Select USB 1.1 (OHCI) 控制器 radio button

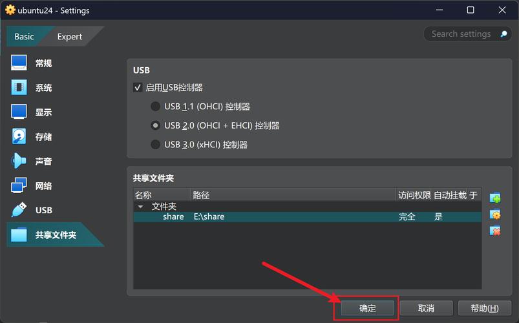(x=155, y=106)
